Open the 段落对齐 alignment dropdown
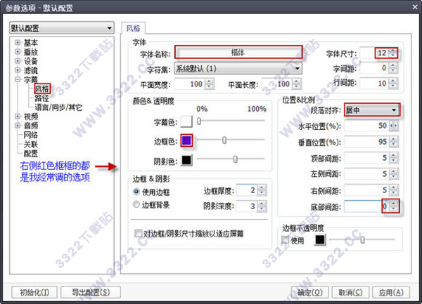This screenshot has height=304, width=422. click(372, 110)
